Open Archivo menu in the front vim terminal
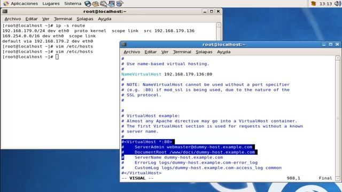This screenshot has height=192, width=342. click(x=132, y=52)
